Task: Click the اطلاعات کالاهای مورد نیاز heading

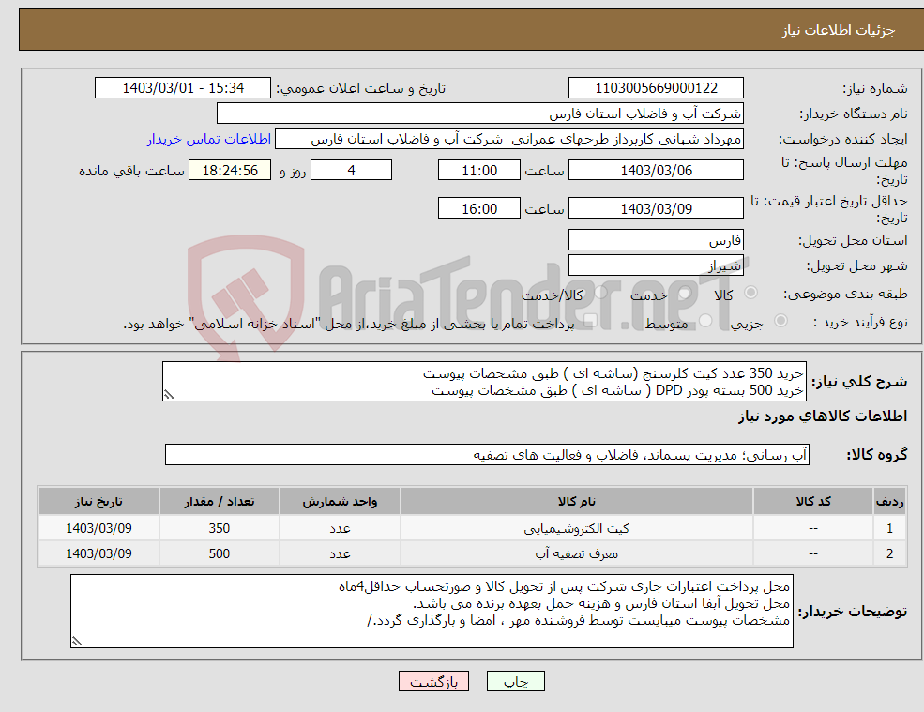Action: (823, 417)
